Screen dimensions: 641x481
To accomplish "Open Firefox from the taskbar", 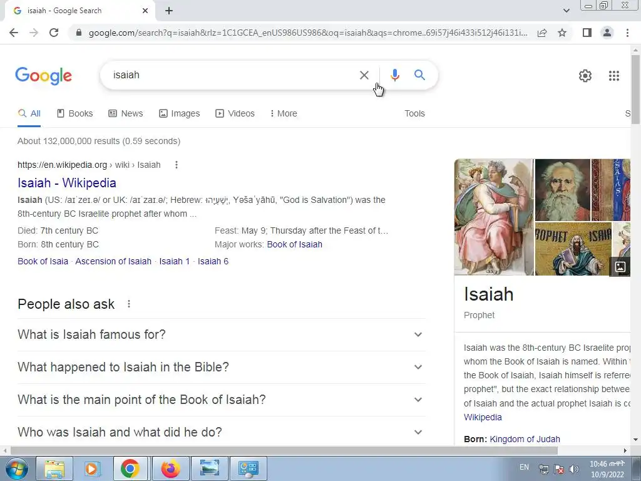I will (x=170, y=468).
